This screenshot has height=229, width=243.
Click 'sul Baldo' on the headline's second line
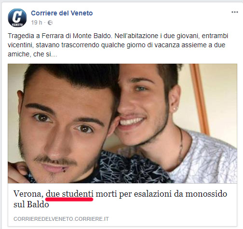tap(31, 204)
